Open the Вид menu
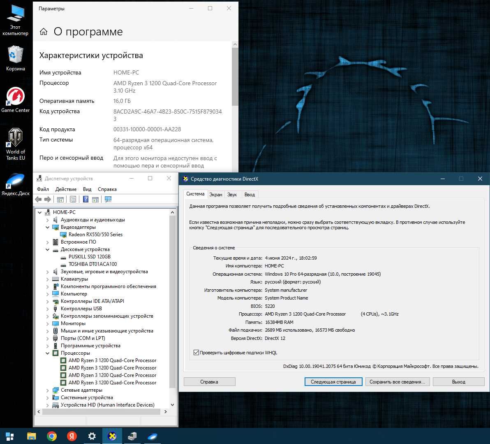This screenshot has width=490, height=444. pyautogui.click(x=87, y=189)
